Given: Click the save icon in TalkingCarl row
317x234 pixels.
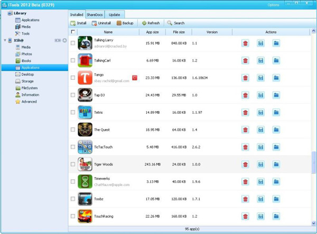Looking at the screenshot, I should pyautogui.click(x=260, y=61).
